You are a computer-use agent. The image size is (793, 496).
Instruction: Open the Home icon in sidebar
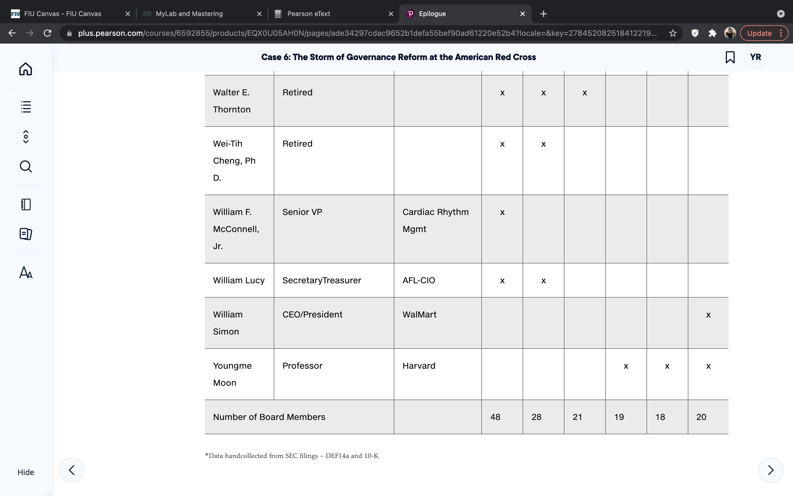(26, 69)
